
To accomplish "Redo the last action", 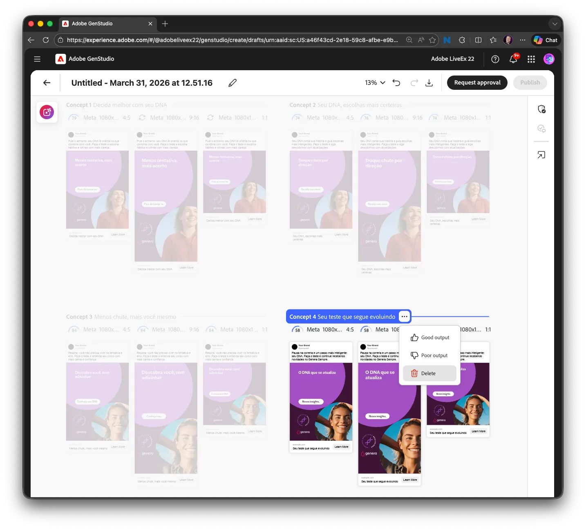I will pyautogui.click(x=414, y=83).
